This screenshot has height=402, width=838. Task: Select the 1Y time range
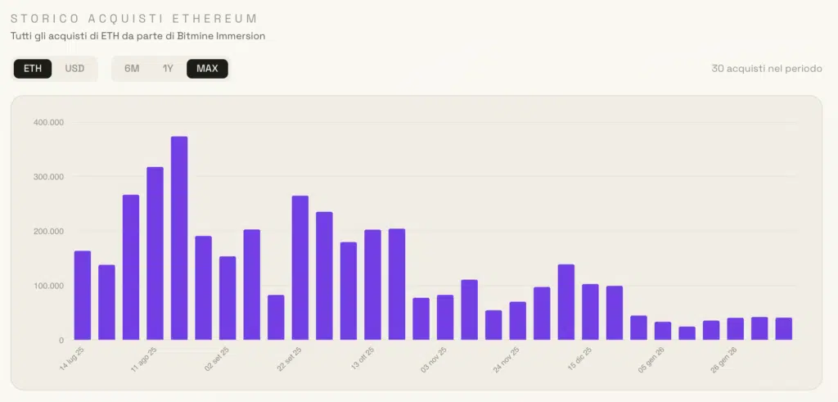tap(168, 69)
